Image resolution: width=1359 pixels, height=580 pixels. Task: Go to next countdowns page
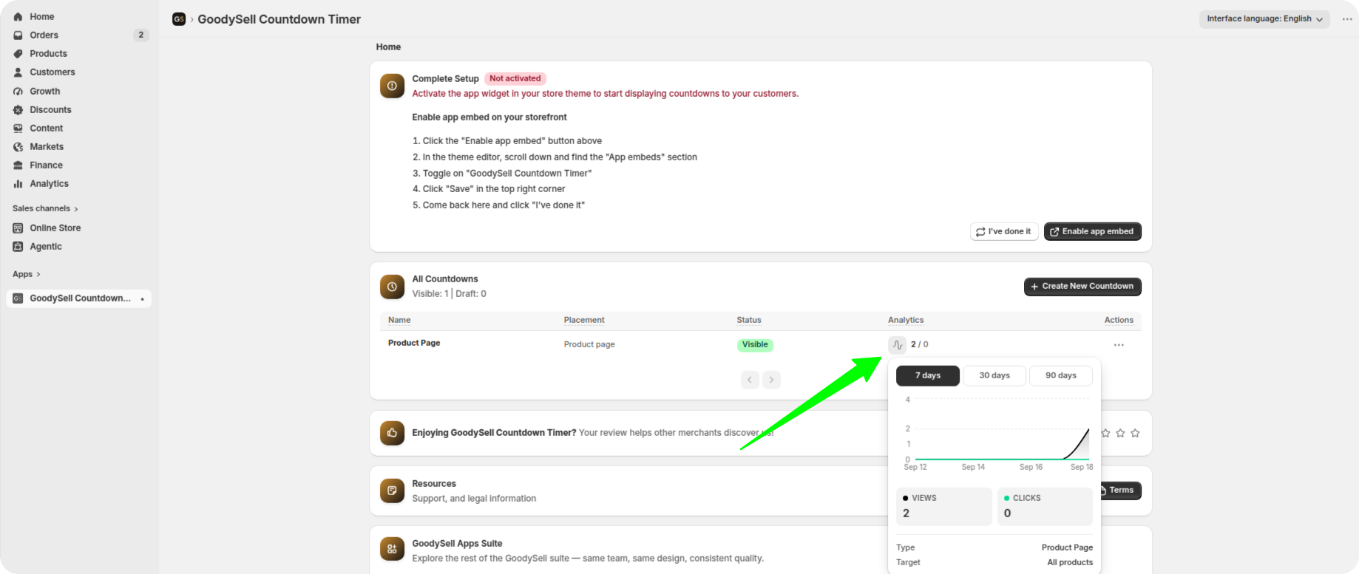771,380
